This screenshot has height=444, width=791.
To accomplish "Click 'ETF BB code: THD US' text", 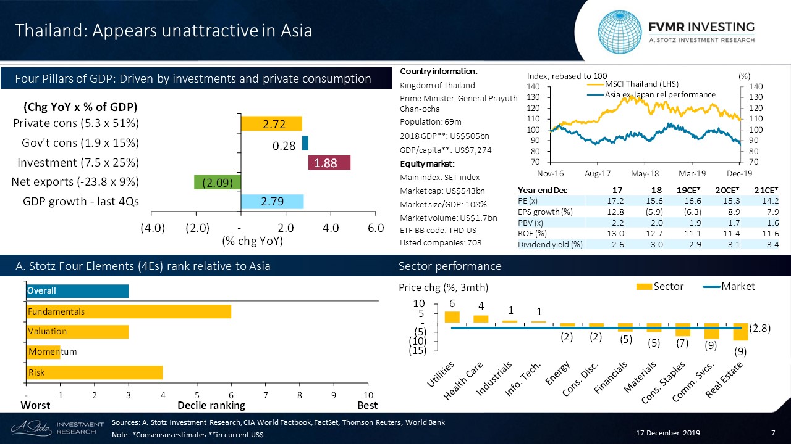I will pyautogui.click(x=438, y=230).
